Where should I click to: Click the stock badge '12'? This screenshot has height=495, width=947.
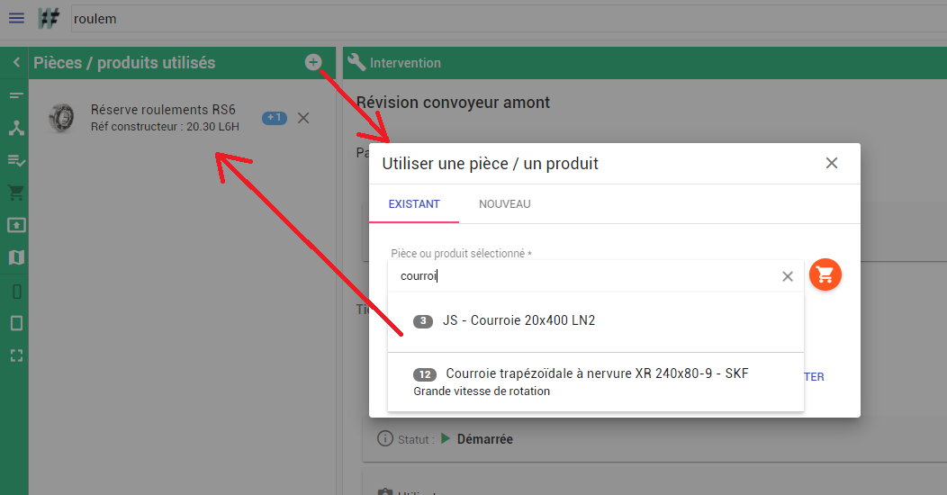425,375
